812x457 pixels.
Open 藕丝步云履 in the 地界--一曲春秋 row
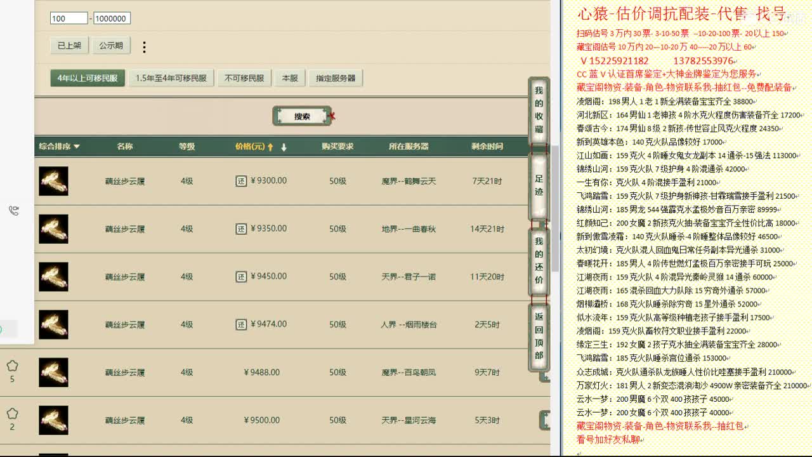tap(125, 229)
